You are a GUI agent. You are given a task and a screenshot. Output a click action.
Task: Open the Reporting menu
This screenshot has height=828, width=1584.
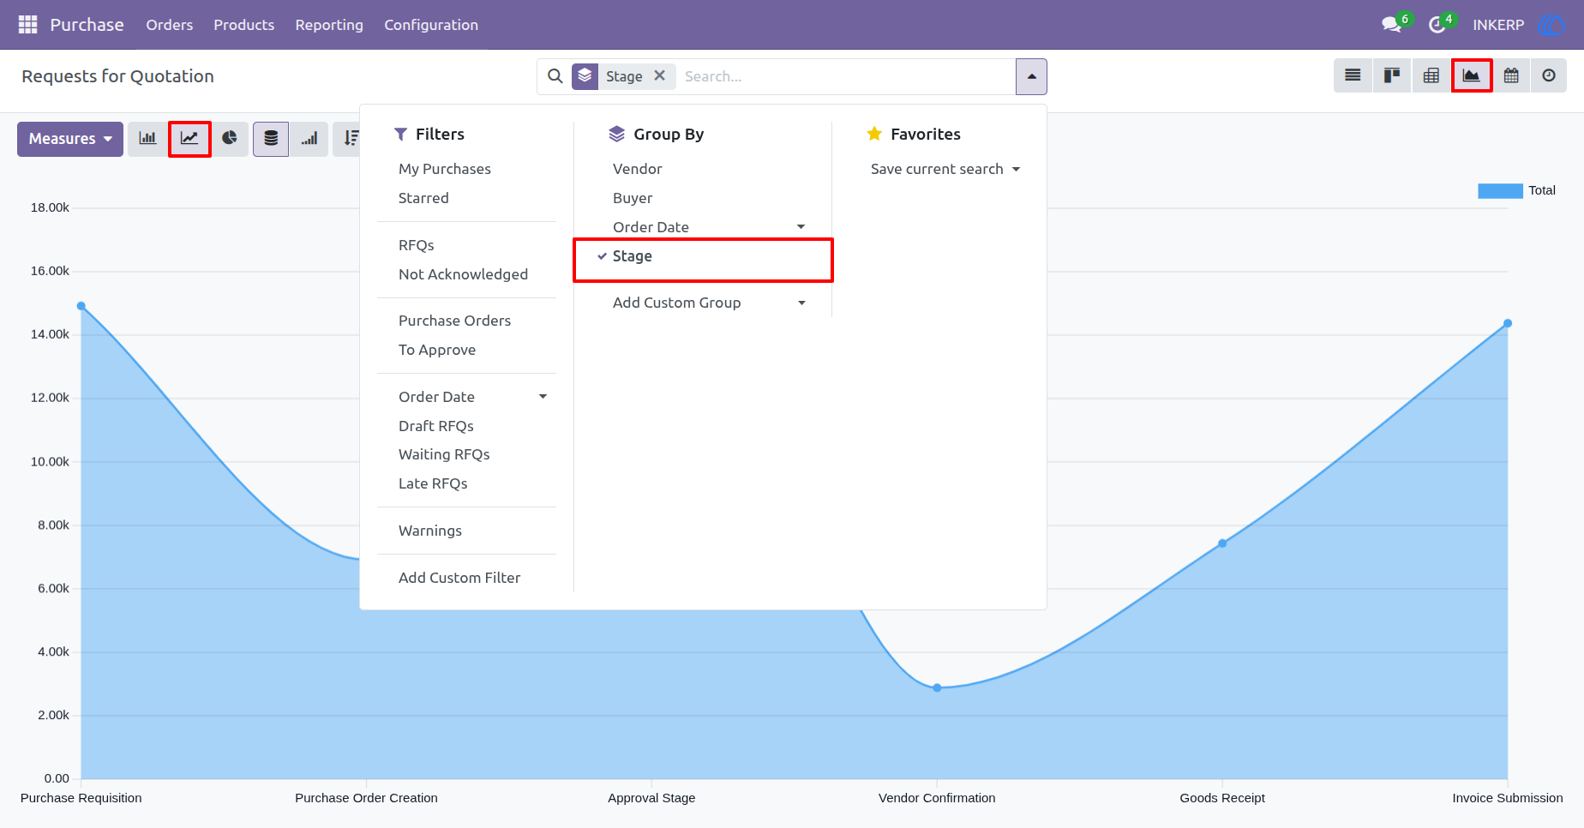(329, 25)
